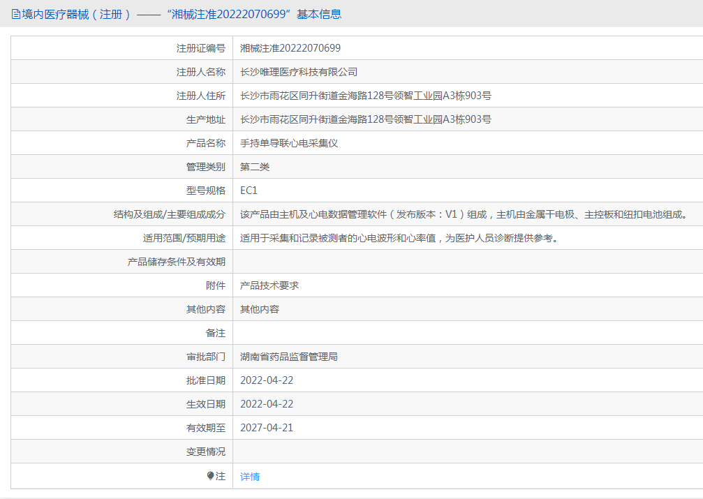Image resolution: width=703 pixels, height=499 pixels.
Task: Click the 生产地址 address value
Action: point(365,119)
